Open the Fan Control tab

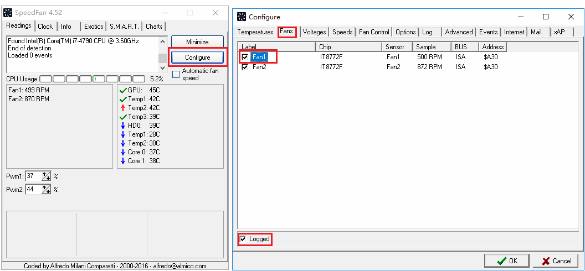[x=374, y=32]
